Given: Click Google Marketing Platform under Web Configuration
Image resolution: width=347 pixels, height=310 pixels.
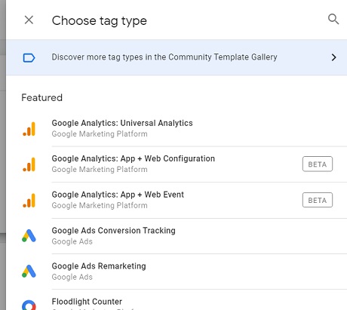Looking at the screenshot, I should point(100,170).
